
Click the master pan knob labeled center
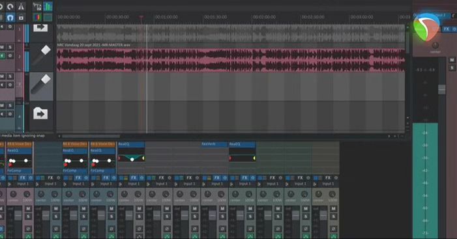click(435, 46)
